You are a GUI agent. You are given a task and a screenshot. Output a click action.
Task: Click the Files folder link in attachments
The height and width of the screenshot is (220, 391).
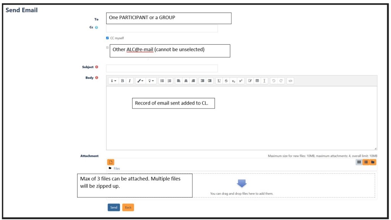tap(116, 168)
